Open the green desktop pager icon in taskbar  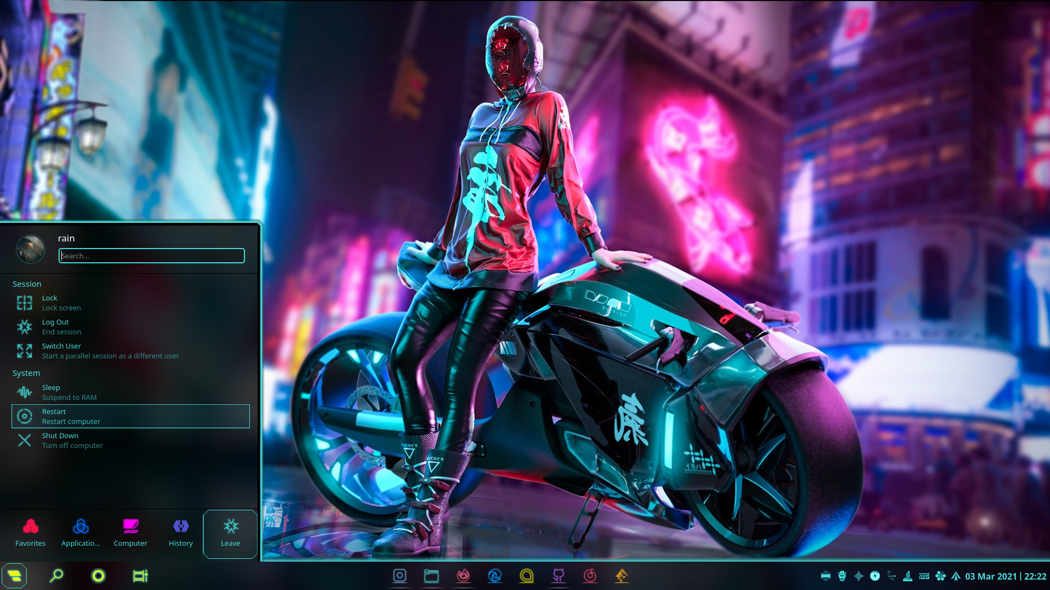141,576
